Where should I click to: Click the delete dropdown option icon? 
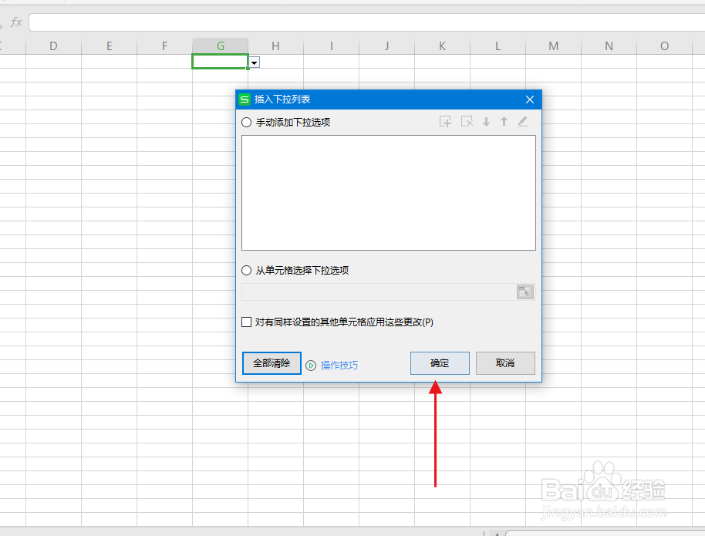tap(467, 121)
